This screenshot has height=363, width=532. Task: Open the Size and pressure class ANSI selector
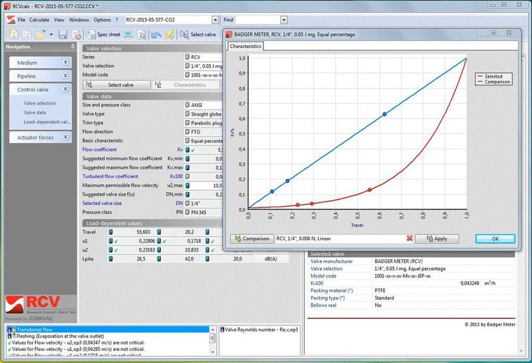[x=188, y=105]
